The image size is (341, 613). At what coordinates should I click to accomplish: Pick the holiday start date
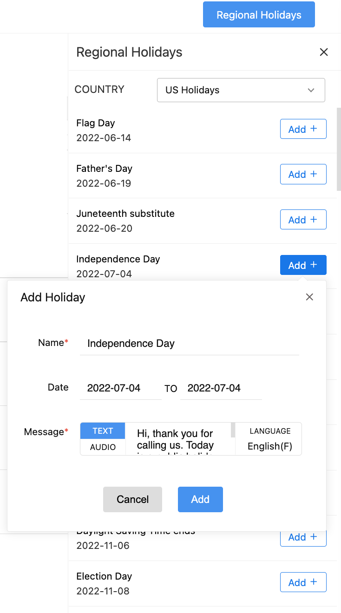(120, 388)
